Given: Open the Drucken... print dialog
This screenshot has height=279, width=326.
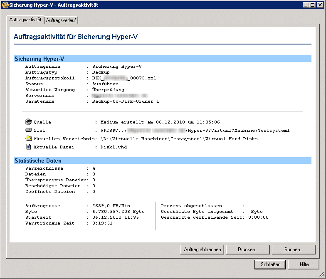Looking at the screenshot, I should tap(248, 249).
